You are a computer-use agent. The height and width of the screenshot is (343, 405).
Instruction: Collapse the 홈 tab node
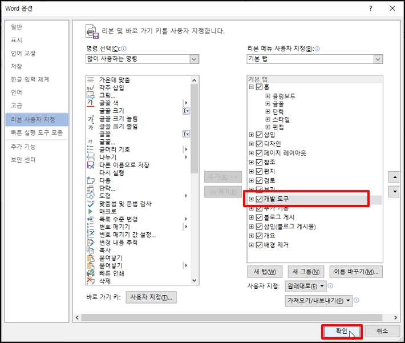pyautogui.click(x=251, y=87)
